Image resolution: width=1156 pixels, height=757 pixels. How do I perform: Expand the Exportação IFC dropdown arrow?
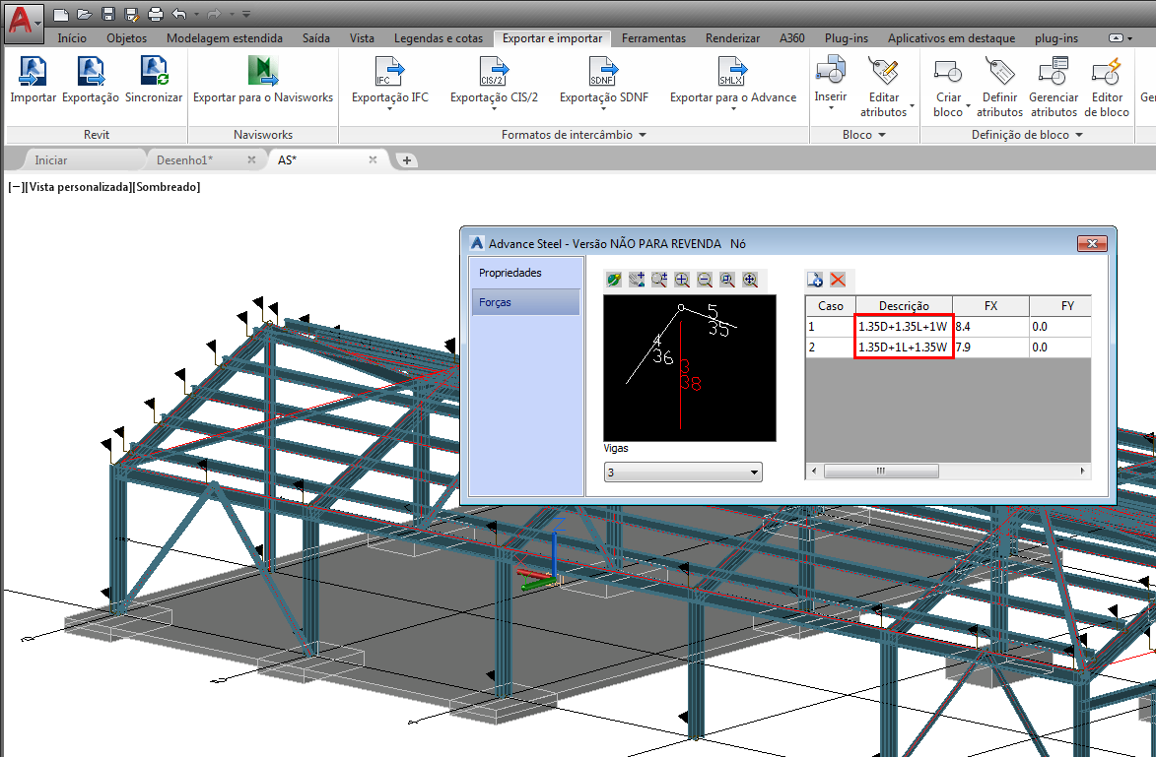389,109
